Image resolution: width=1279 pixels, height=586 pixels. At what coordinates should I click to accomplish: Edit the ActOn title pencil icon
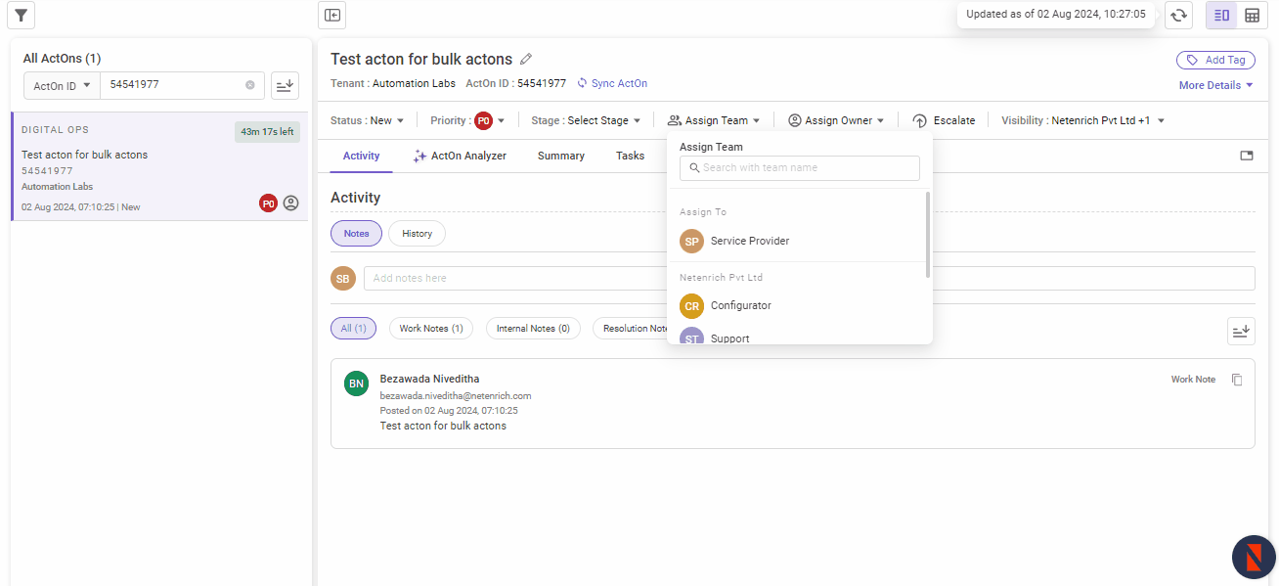pos(526,60)
